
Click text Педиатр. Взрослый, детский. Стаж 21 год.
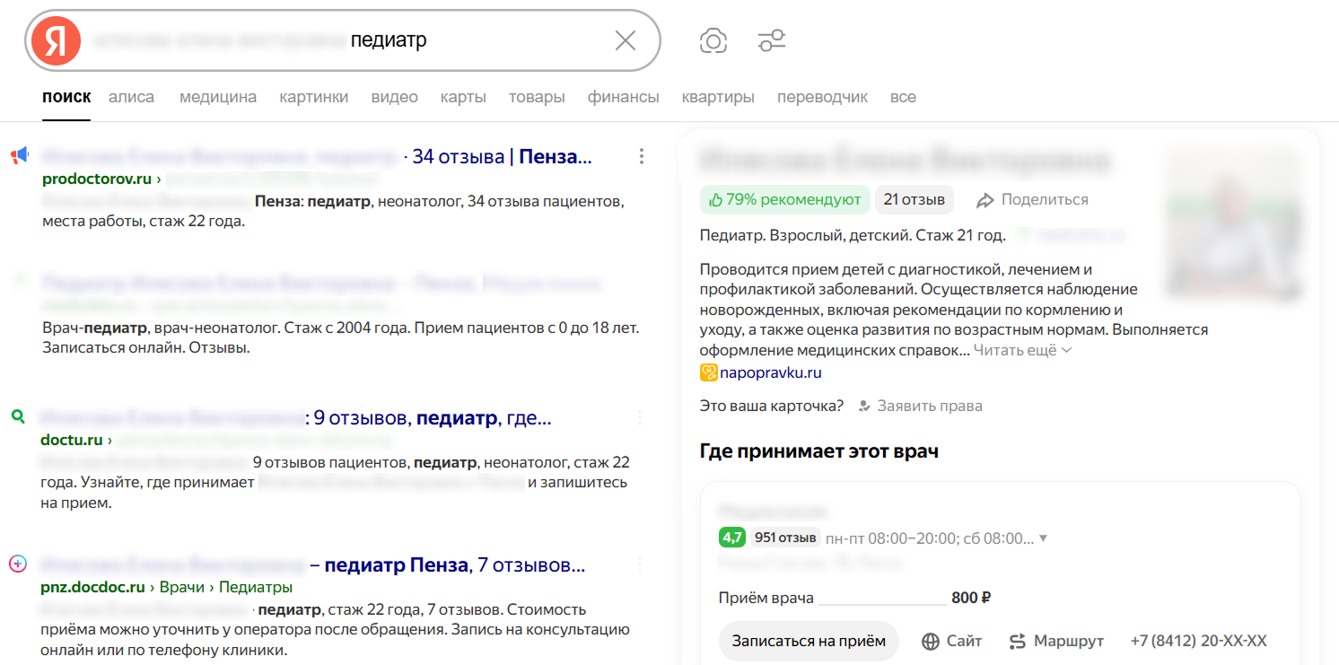pyautogui.click(x=853, y=236)
